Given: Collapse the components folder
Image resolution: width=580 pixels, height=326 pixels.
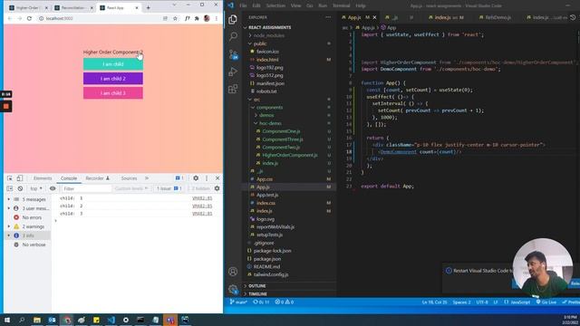Looking at the screenshot, I should pyautogui.click(x=269, y=107).
